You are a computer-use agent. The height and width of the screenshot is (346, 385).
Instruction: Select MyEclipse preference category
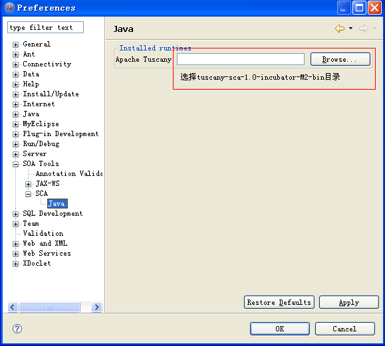pyautogui.click(x=41, y=124)
